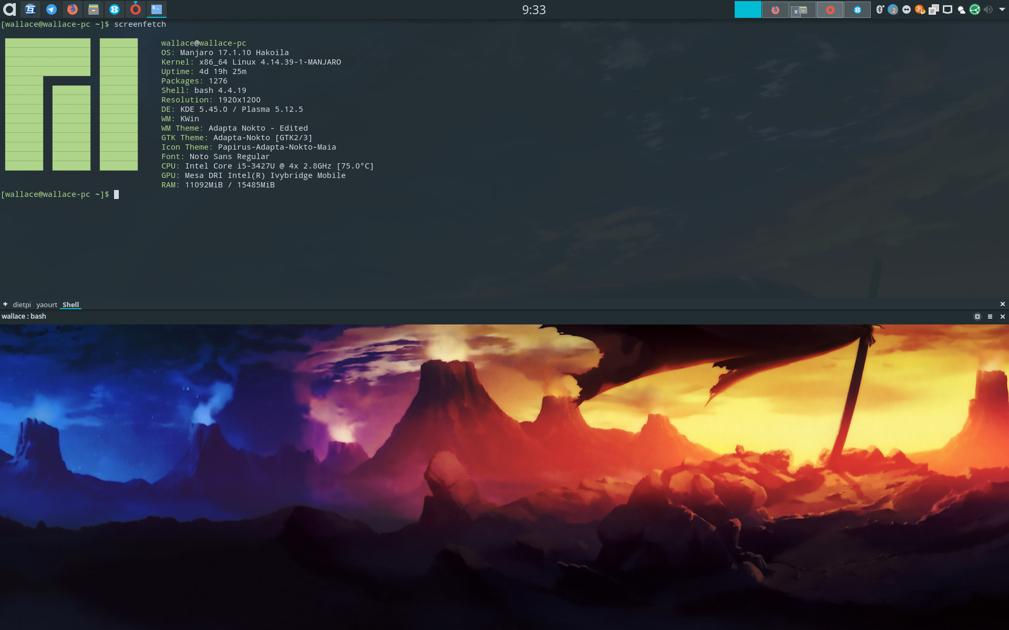
Task: Select the yaourt tab in terminal
Action: (46, 304)
